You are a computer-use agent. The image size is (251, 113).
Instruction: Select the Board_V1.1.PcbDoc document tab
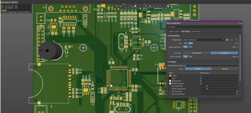9,2
